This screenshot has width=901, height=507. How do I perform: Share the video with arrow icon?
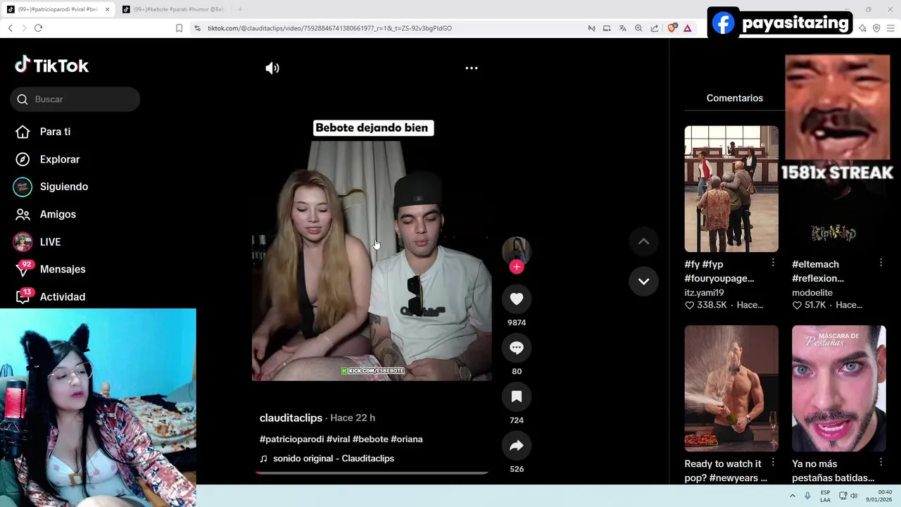coord(517,445)
